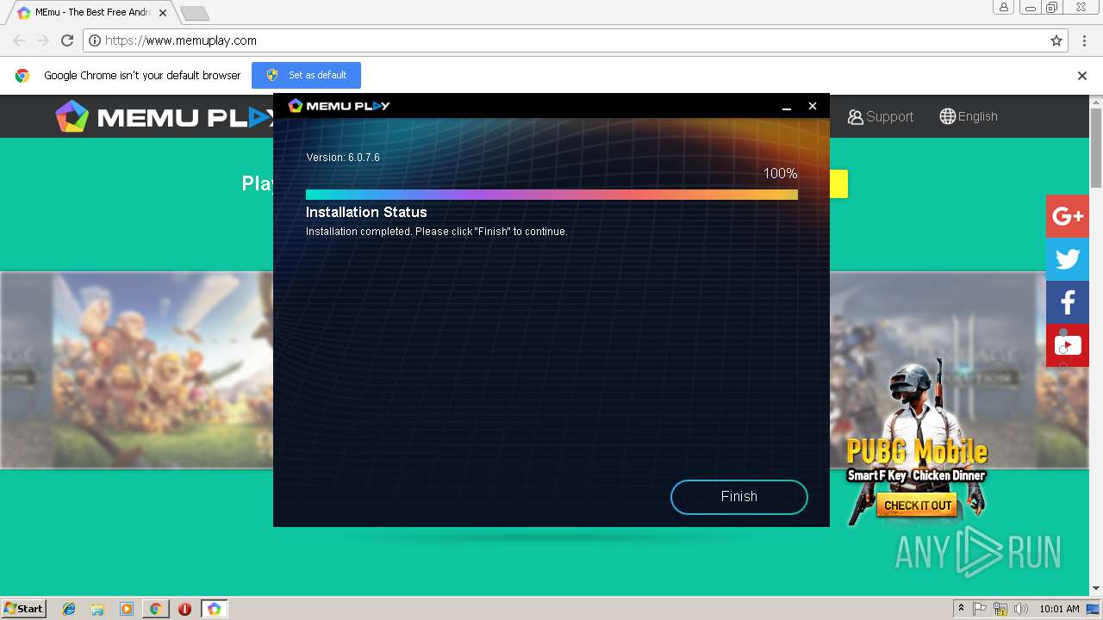Click the network tray icon

pyautogui.click(x=1000, y=609)
